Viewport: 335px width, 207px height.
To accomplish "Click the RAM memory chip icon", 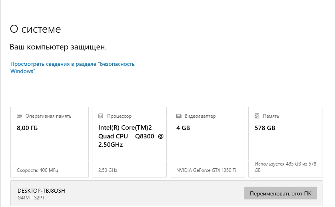I will pyautogui.click(x=19, y=116).
